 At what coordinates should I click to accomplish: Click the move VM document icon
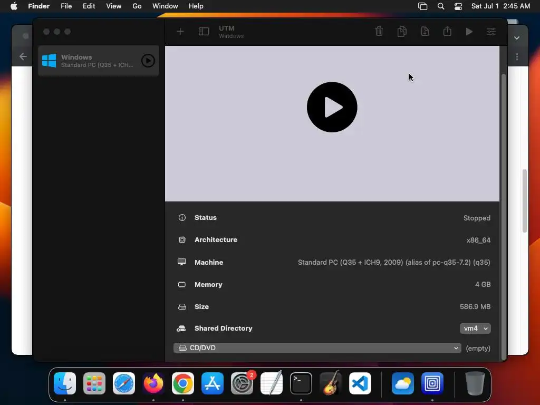coord(425,31)
